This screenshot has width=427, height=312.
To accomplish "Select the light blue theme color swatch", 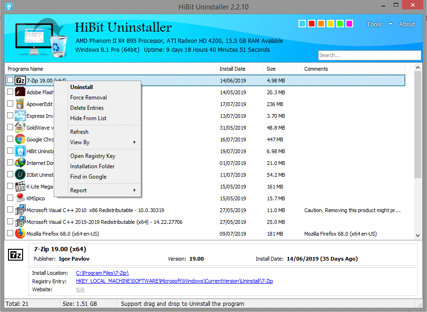I will (x=302, y=24).
